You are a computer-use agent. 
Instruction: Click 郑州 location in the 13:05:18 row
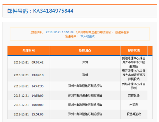[85, 75]
